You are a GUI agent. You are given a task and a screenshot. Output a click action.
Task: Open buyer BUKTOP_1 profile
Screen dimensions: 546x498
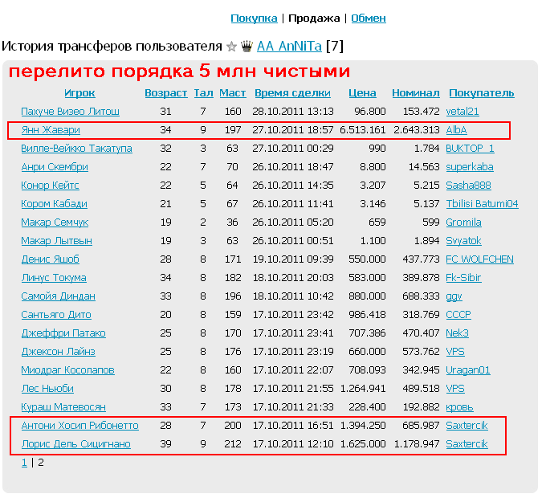click(470, 149)
